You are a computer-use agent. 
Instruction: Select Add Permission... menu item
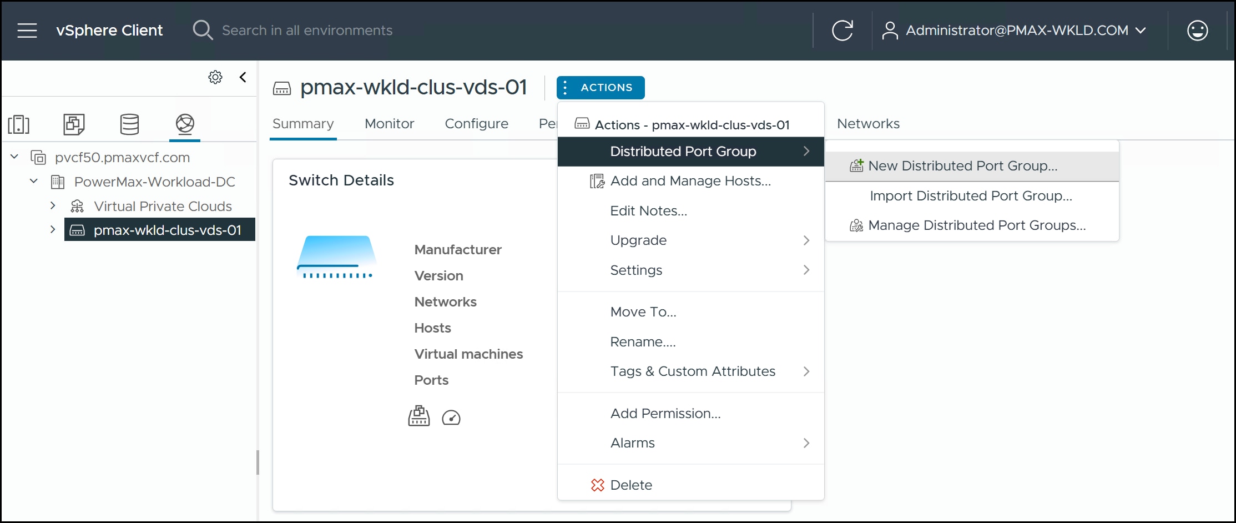(x=690, y=414)
